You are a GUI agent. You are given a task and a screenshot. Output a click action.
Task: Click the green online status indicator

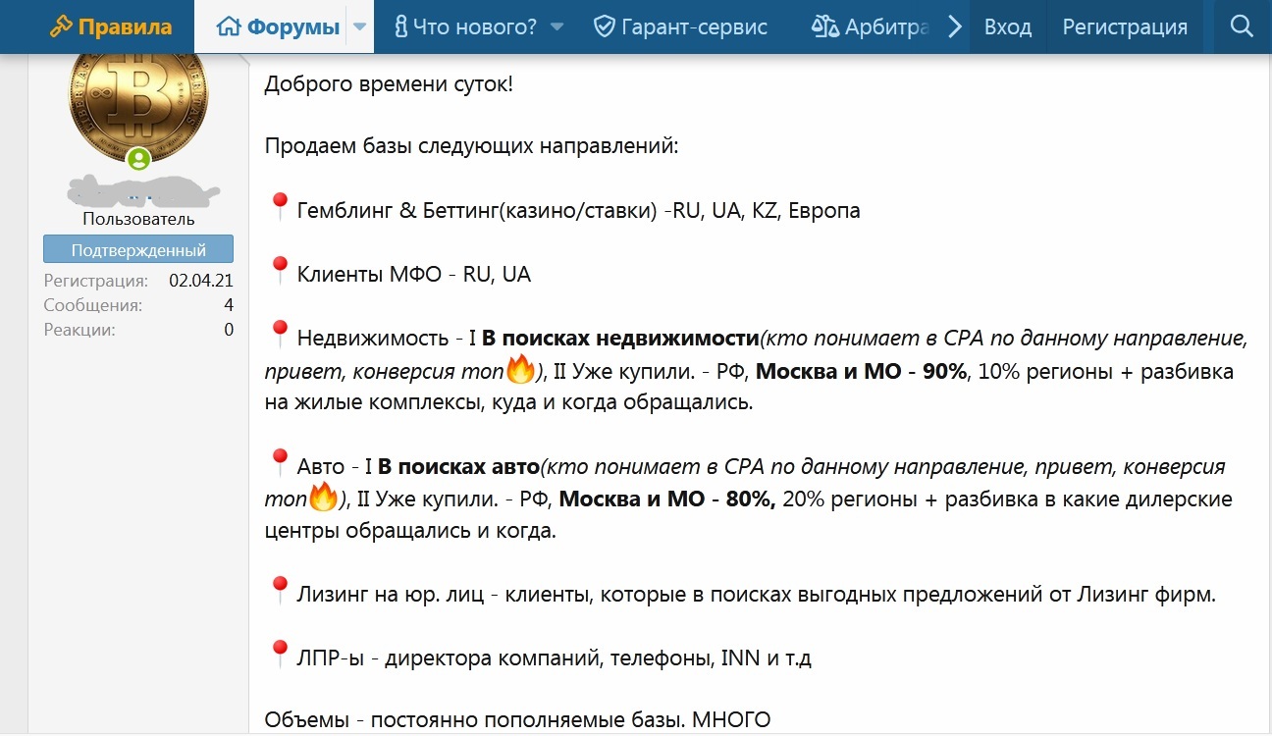point(138,159)
